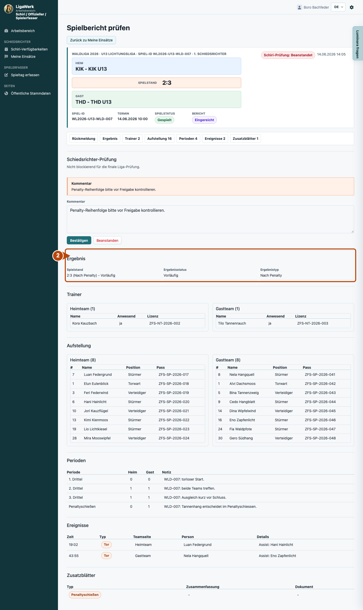The height and width of the screenshot is (610, 363).
Task: Click the user avatar icon beside Boro Bachfeder
Action: (299, 7)
